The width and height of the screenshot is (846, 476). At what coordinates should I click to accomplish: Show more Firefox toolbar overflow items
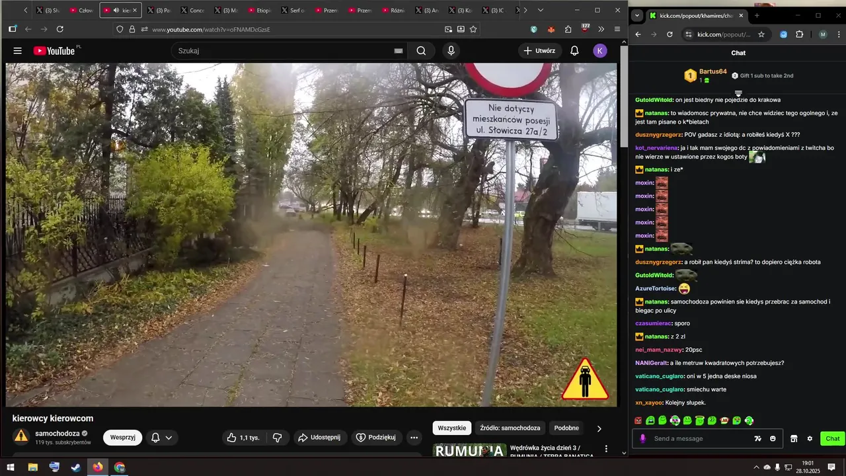tap(601, 29)
